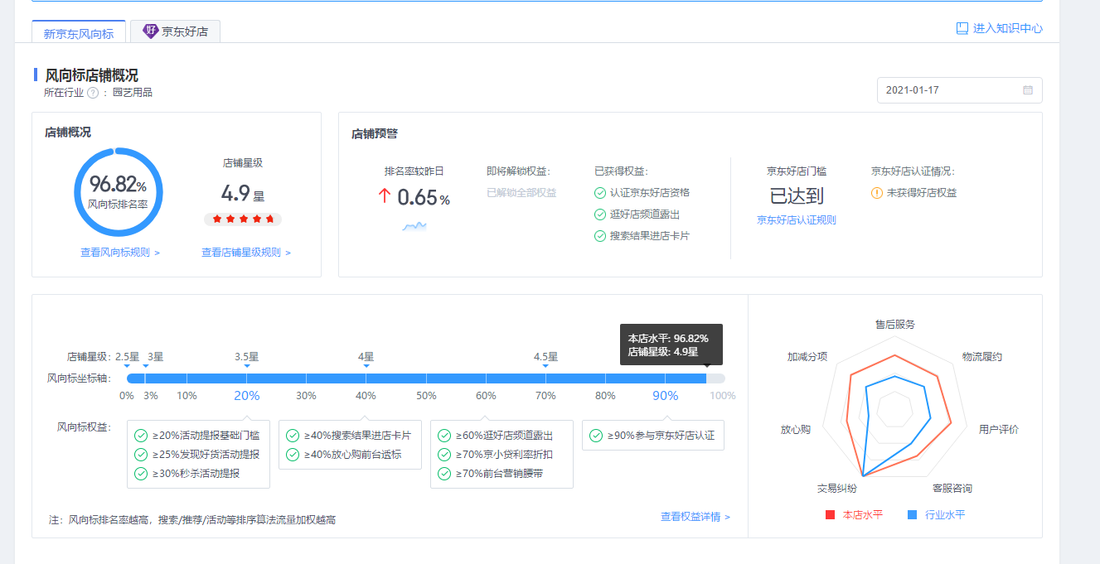Viewport: 1100px width, 564px height.
Task: Click the check icon beside ≥40%放心购前台透标
Action: 293,455
